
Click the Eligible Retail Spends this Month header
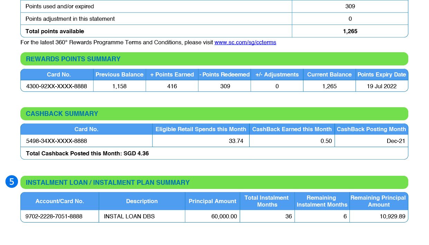coord(200,129)
